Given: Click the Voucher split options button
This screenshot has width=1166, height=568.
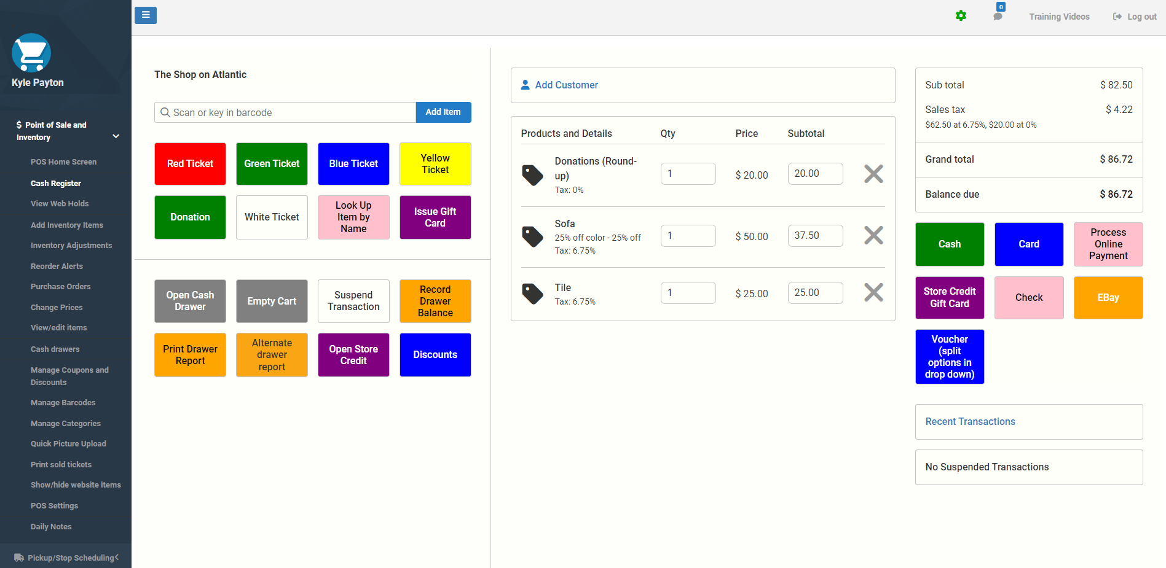Looking at the screenshot, I should pos(950,357).
